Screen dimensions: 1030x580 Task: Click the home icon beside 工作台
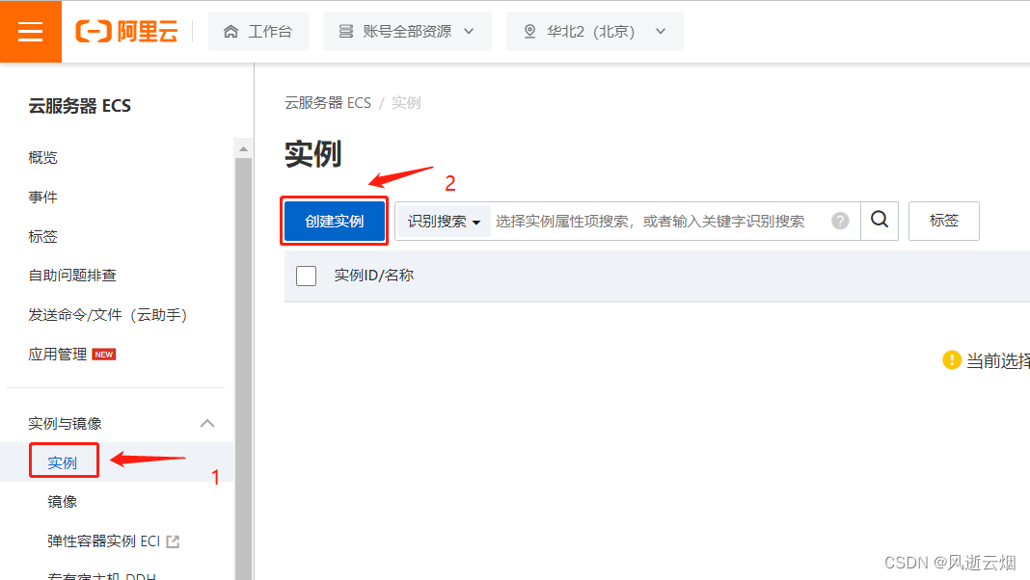pyautogui.click(x=230, y=32)
